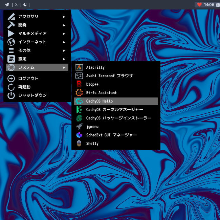Open the 設定 menu category
The width and height of the screenshot is (220, 220).
(x=37, y=59)
